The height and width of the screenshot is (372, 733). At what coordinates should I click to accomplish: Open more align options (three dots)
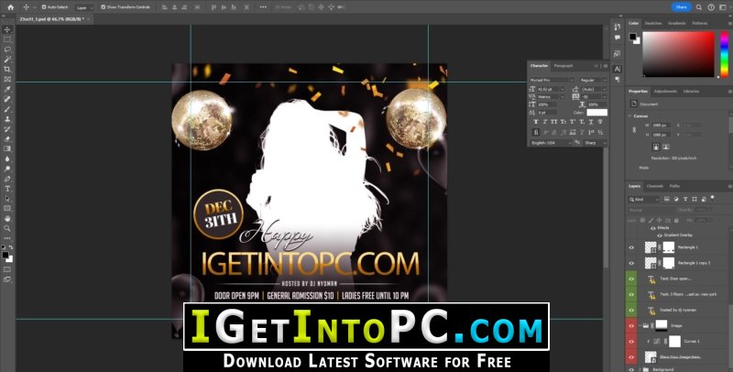point(263,7)
